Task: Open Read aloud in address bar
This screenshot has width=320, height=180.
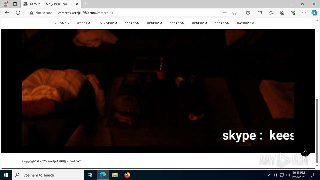Action: click(x=224, y=13)
